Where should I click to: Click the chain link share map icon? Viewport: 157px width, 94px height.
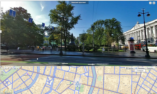pyautogui.click(x=12, y=68)
